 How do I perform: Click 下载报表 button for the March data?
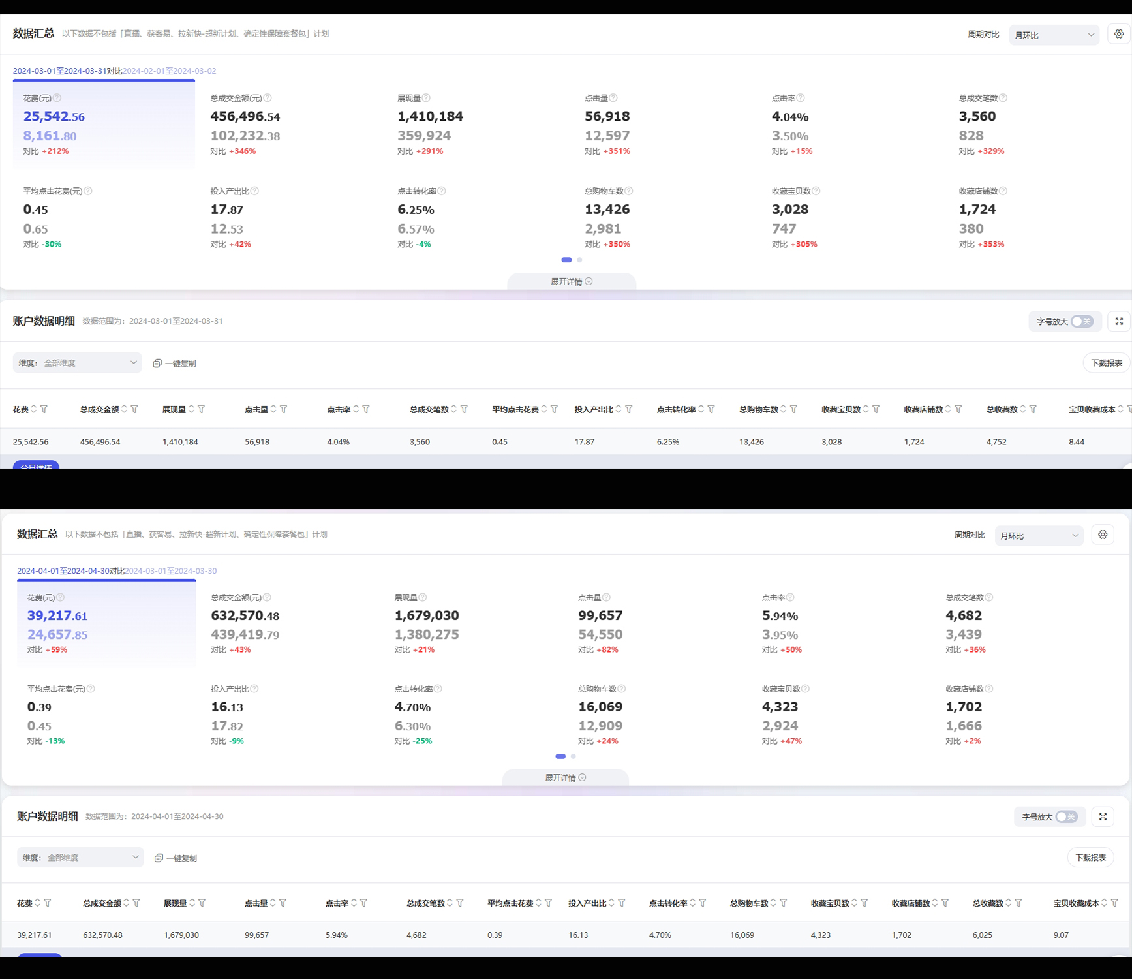tap(1107, 363)
